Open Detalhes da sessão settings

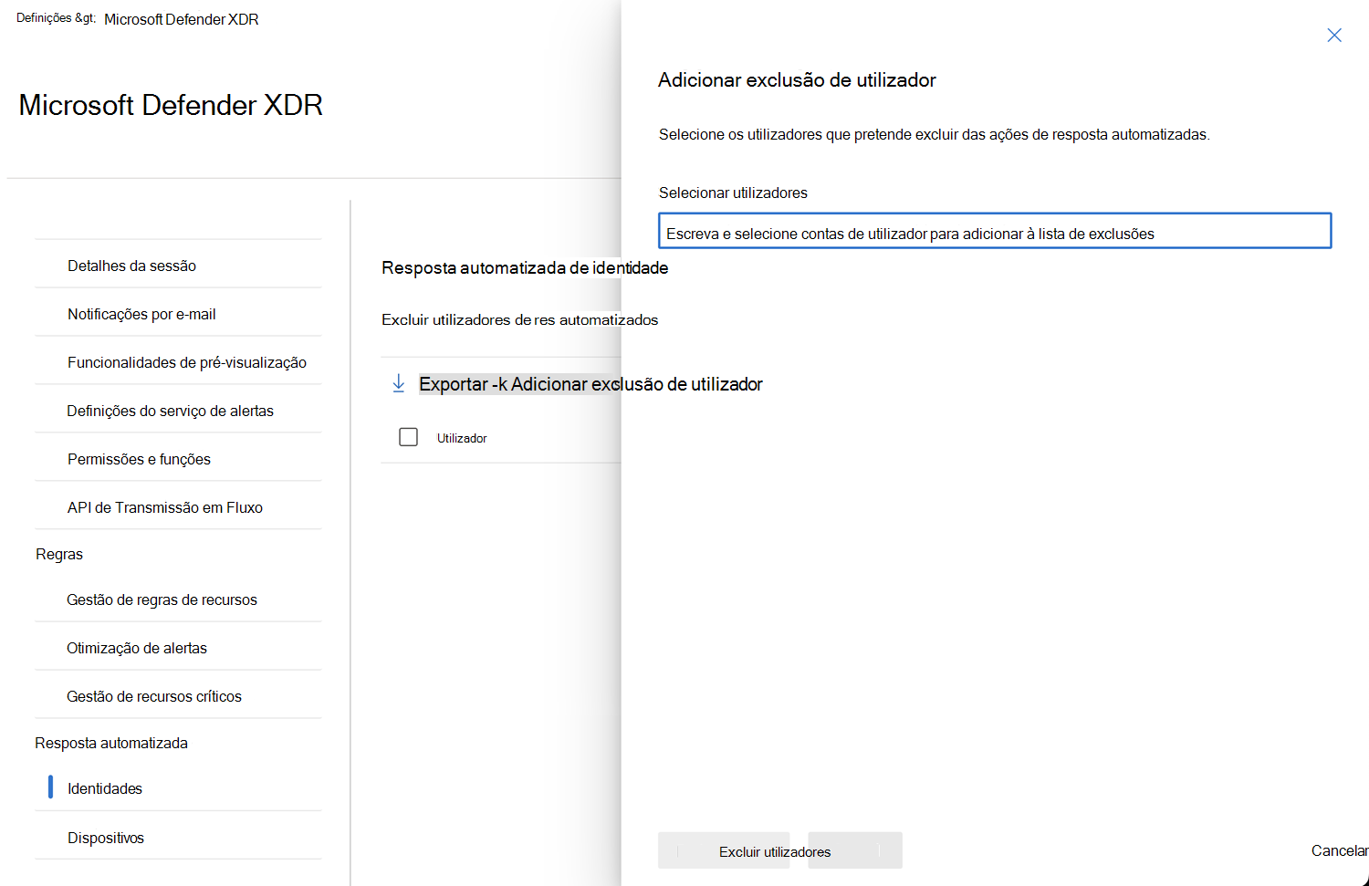[x=131, y=266]
